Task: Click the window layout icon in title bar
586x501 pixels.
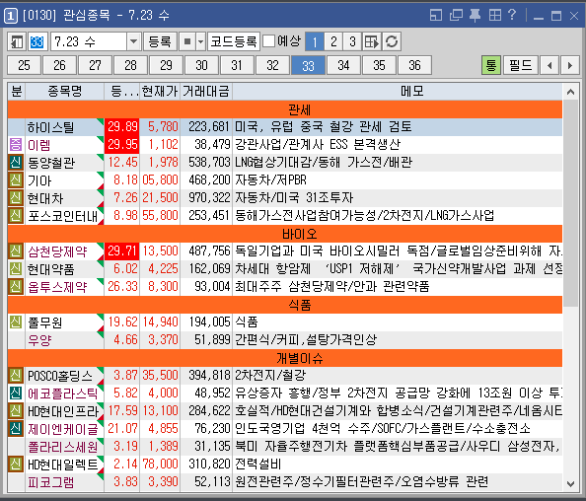Action: coord(436,16)
